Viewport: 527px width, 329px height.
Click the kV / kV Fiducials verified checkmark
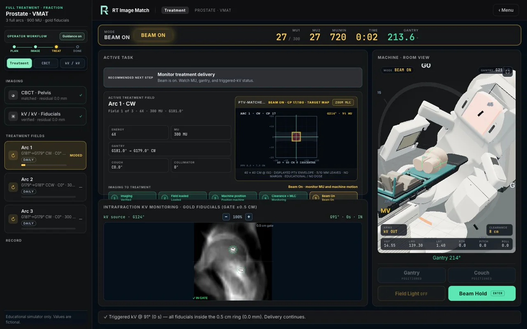[x=81, y=116]
